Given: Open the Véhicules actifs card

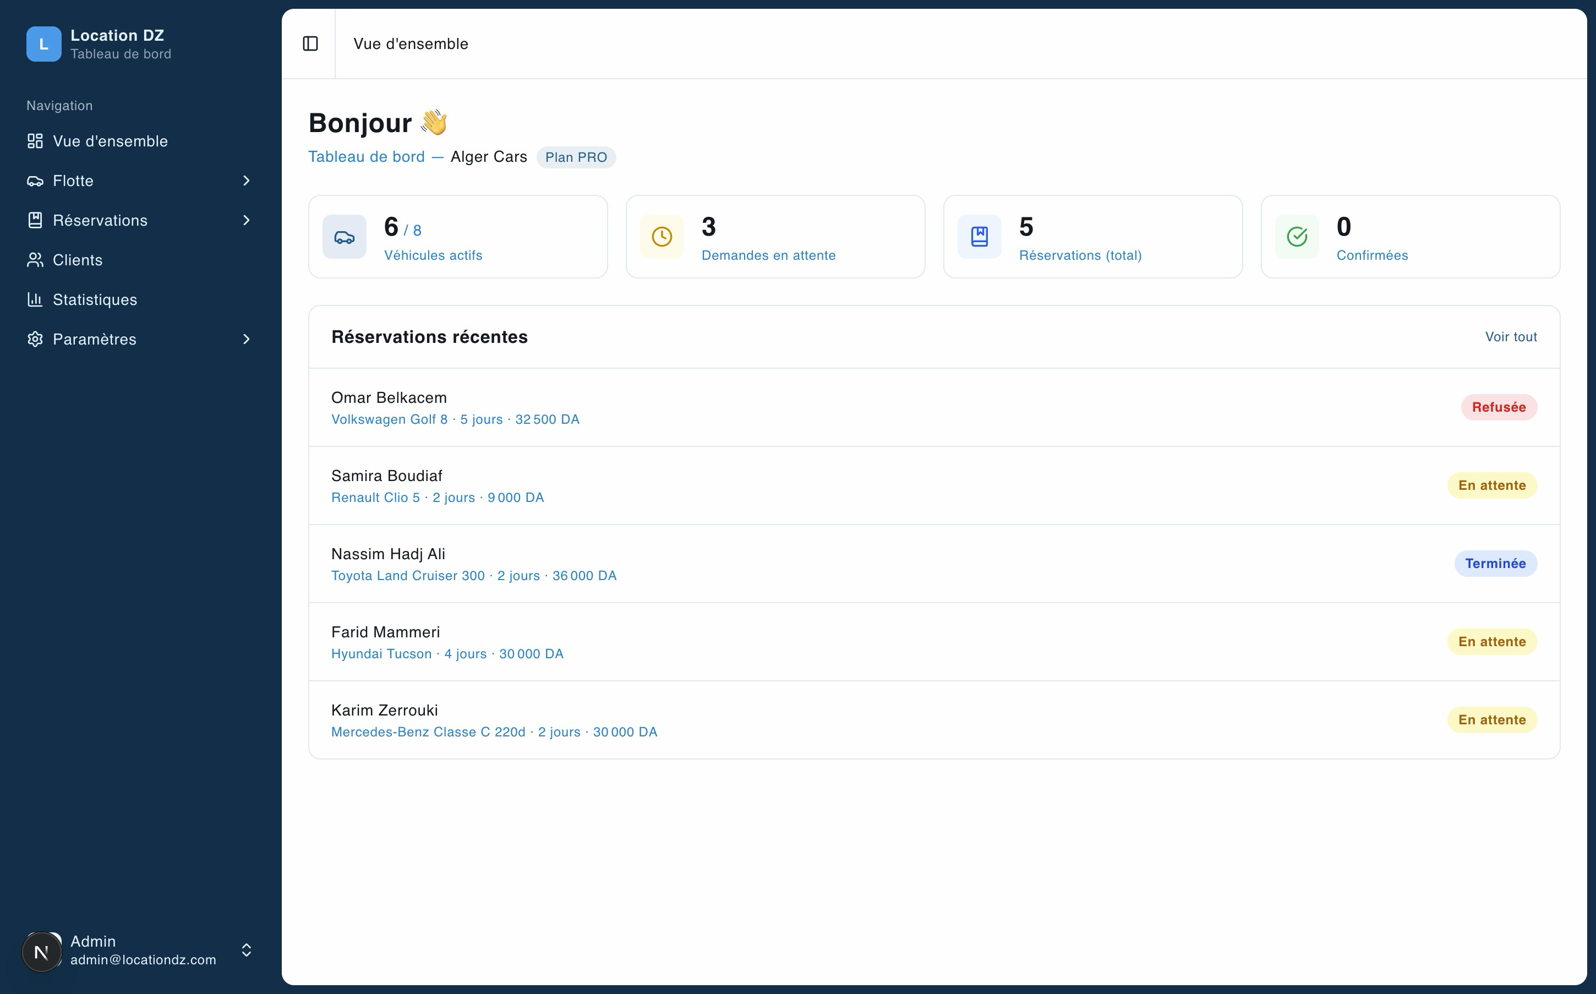Looking at the screenshot, I should point(458,237).
